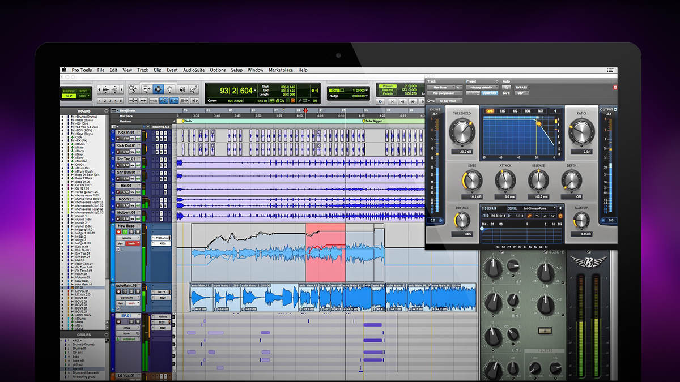The image size is (680, 382).
Task: Click the Hybrid insert on EP.01
Action: [x=161, y=316]
